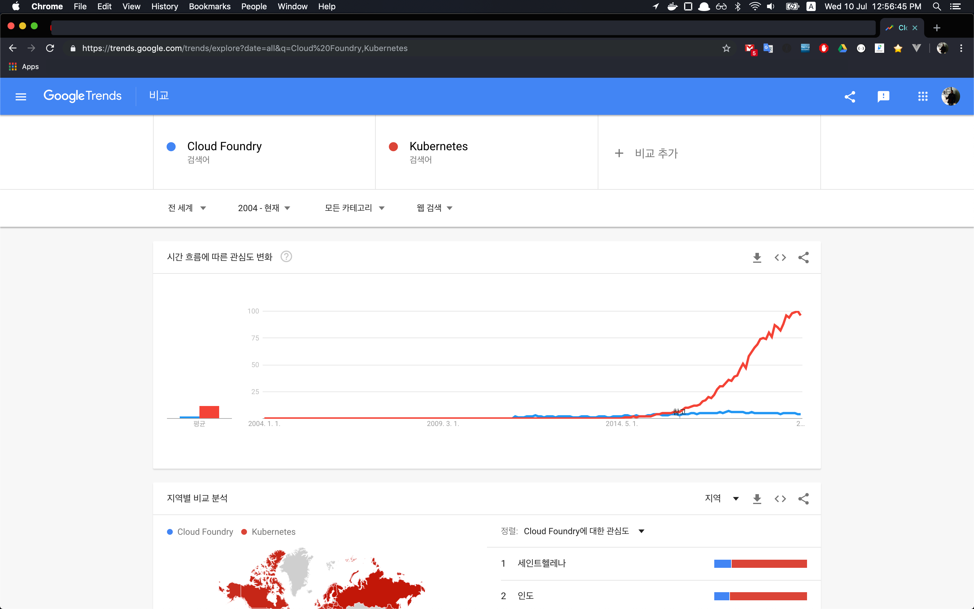Download CSV of interest over time chart
The width and height of the screenshot is (974, 609).
coord(757,258)
